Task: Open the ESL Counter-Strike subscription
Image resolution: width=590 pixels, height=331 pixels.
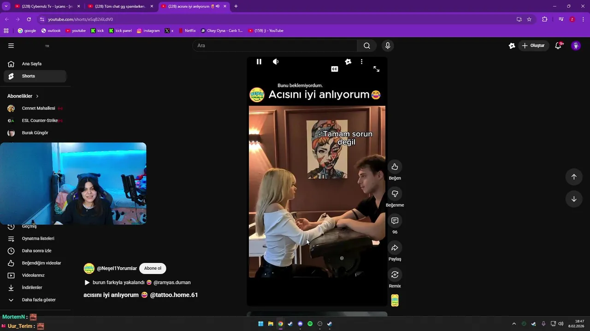Action: (35, 120)
